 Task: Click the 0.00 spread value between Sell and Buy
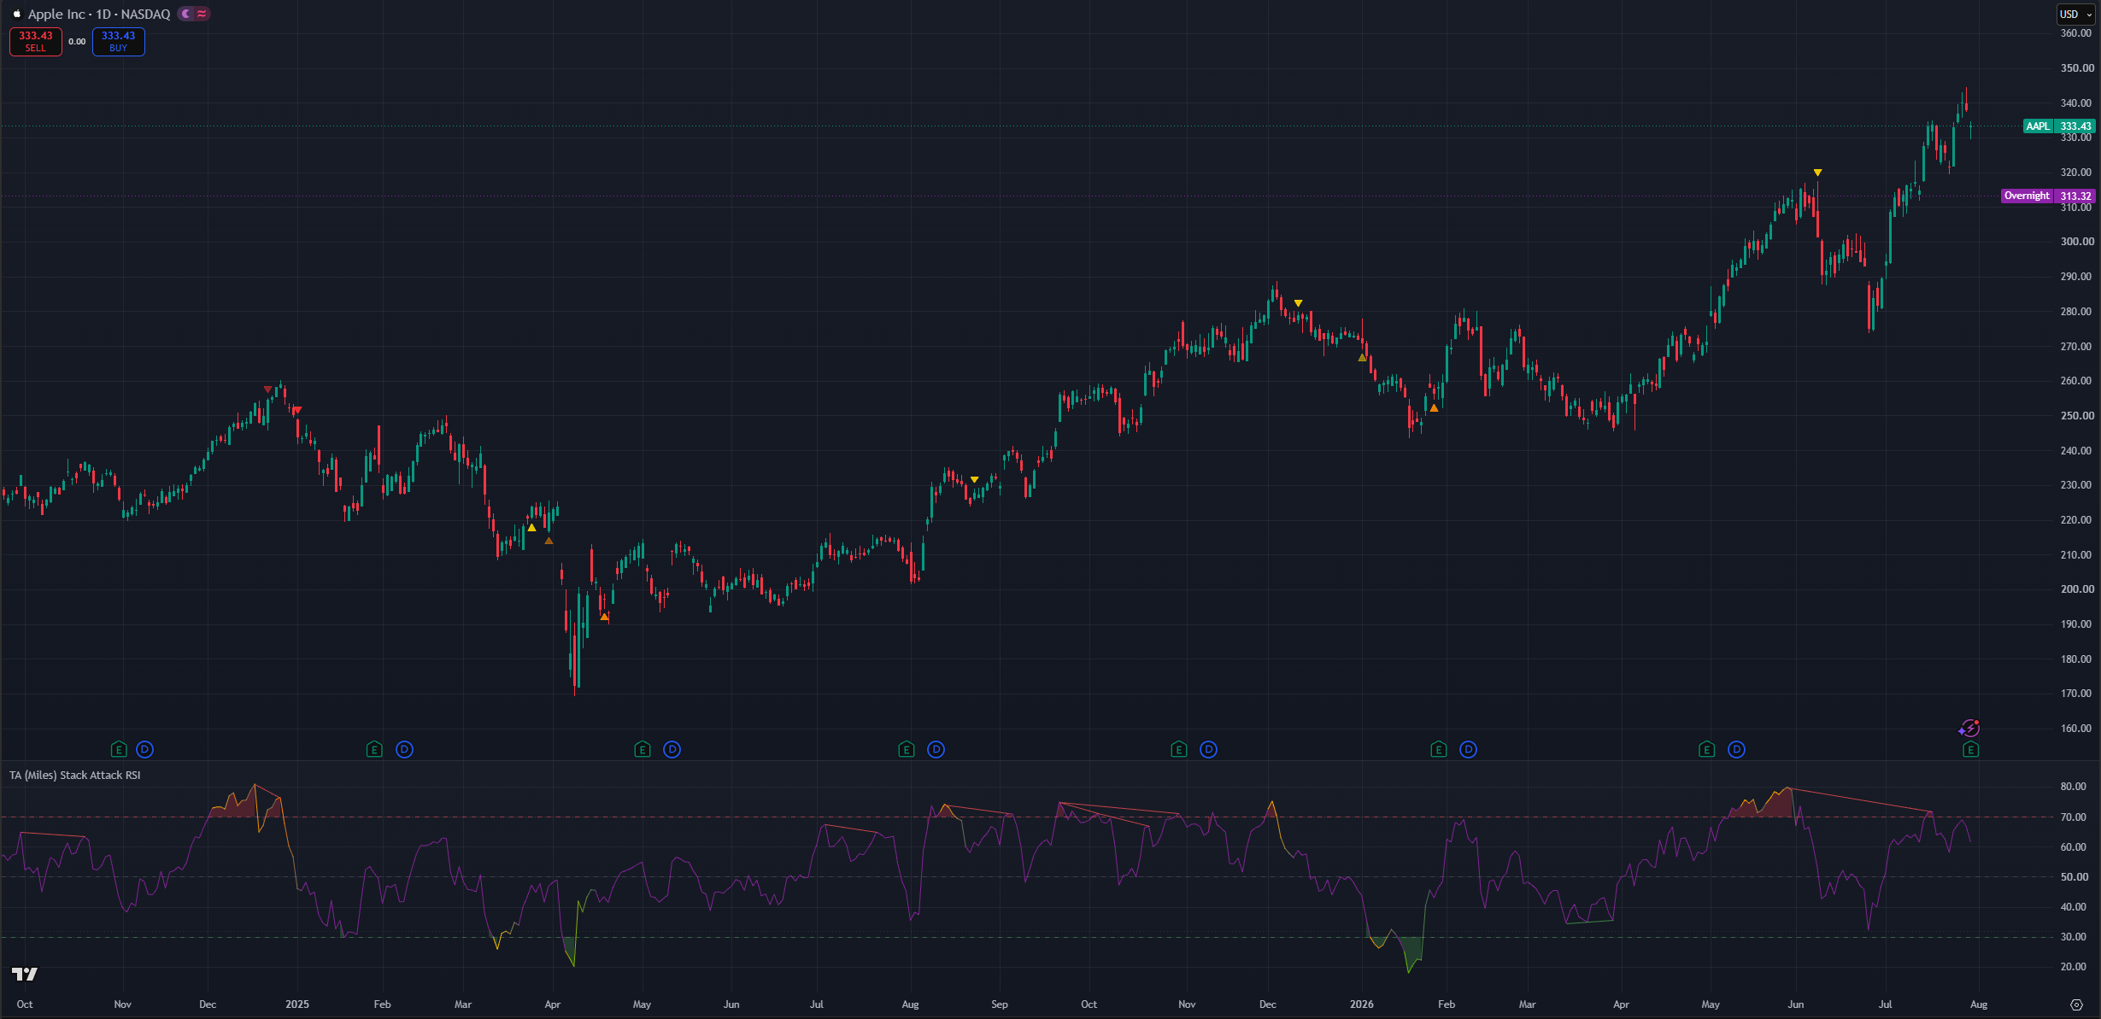coord(77,42)
